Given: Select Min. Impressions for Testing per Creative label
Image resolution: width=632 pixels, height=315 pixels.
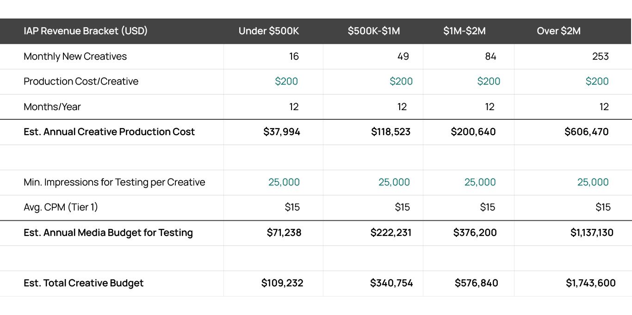Looking at the screenshot, I should tap(114, 182).
